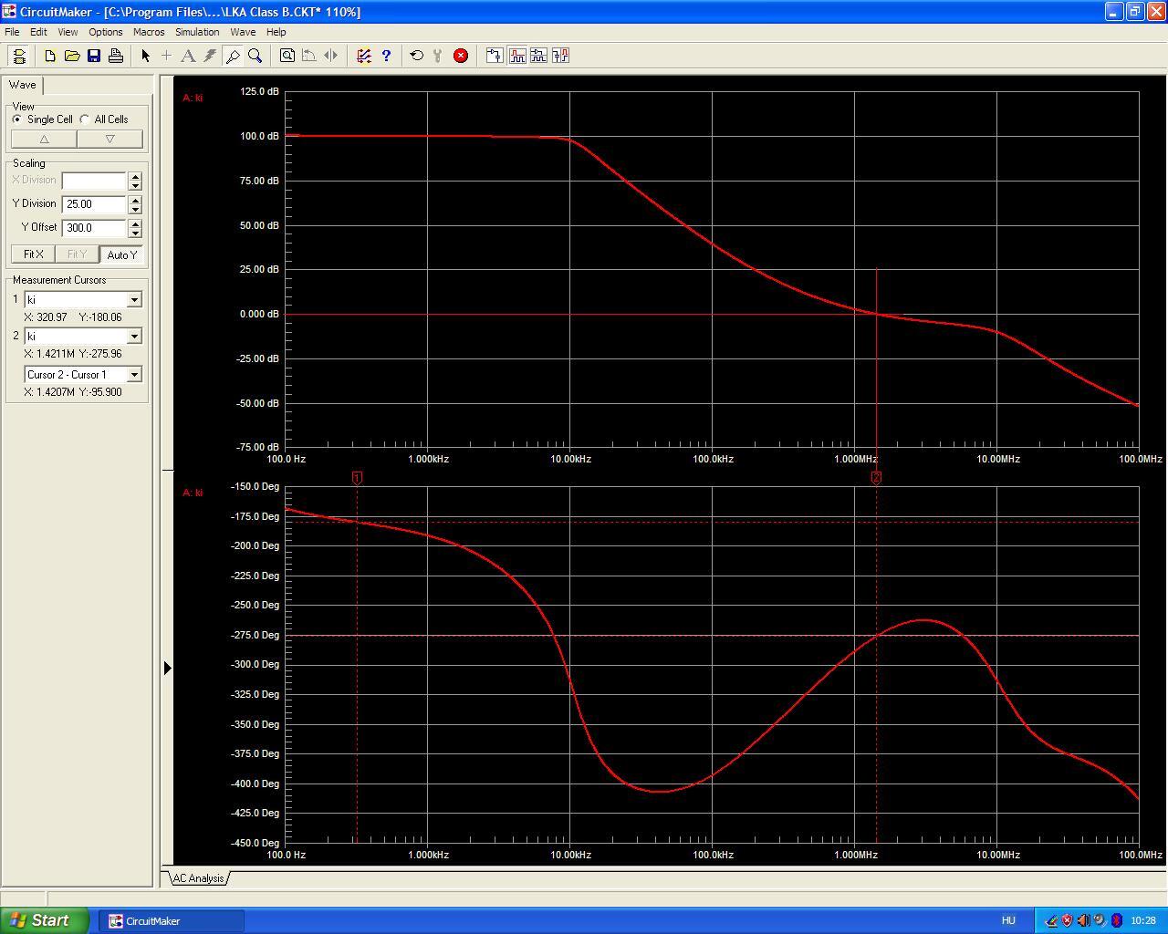Open the Edit menu
This screenshot has height=934, width=1168.
click(38, 32)
